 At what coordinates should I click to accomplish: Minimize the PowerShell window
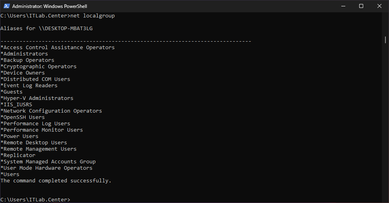pos(343,6)
